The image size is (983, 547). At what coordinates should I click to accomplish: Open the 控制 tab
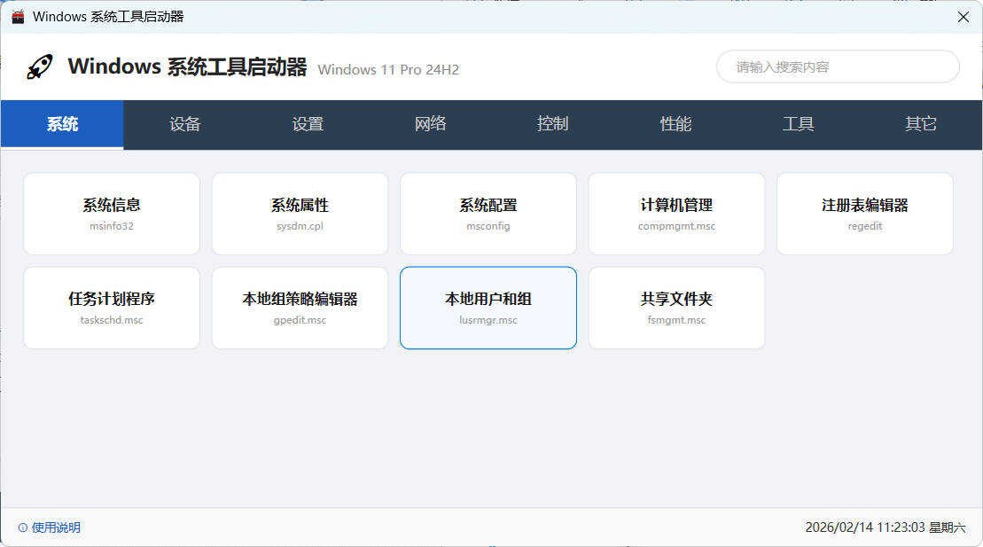(x=552, y=124)
